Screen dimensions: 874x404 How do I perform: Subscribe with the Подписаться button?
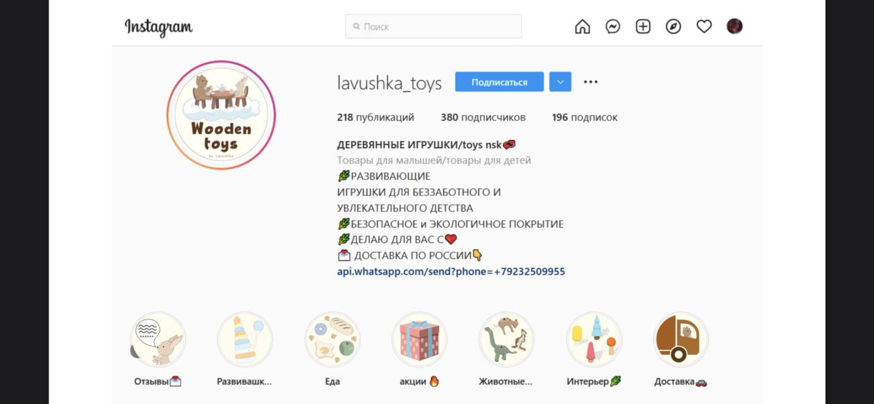point(500,82)
